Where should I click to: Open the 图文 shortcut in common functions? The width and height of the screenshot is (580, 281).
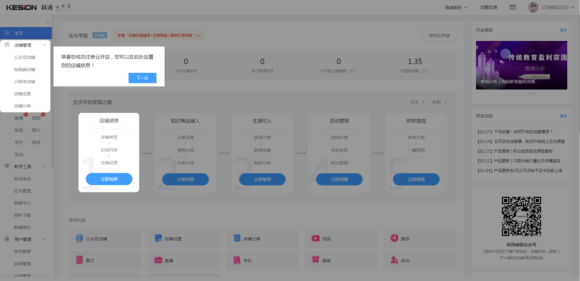tap(90, 261)
